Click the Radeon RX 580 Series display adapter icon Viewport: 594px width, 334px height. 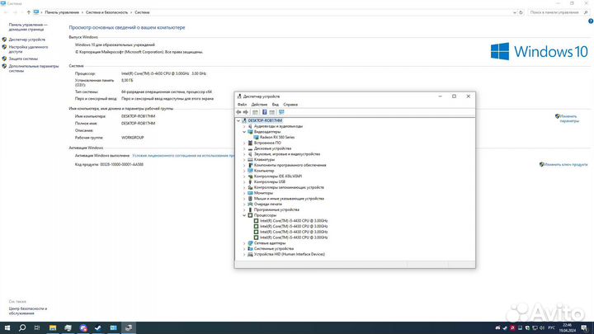coord(256,137)
